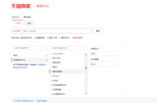Click search magnifier in second category filter
This screenshot has height=103, width=157.
pyautogui.click(x=83, y=48)
